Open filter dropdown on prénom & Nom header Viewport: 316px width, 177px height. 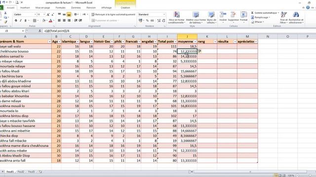49,41
